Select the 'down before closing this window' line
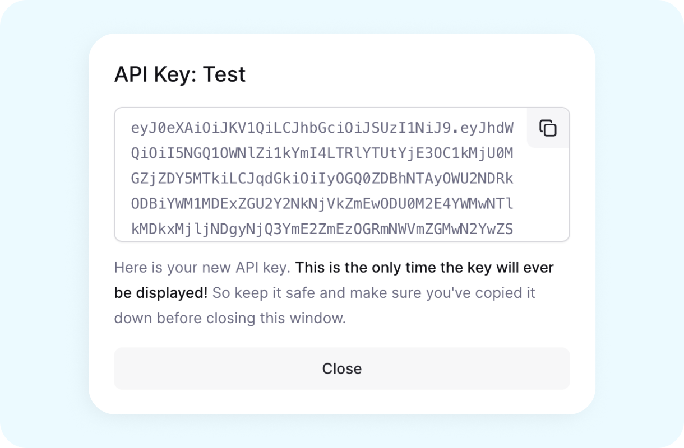 point(230,318)
